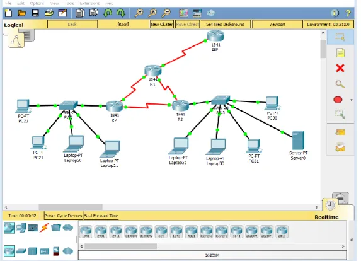Screen dimensions: 361x261
Task: Open the View menu
Action: 54,3
